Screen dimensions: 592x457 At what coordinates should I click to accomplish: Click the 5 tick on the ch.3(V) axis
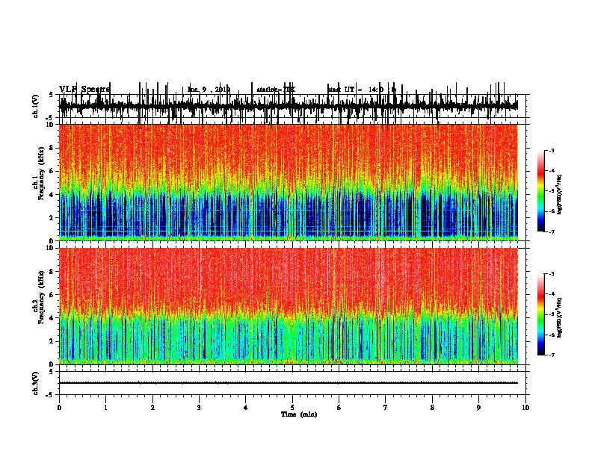point(51,372)
